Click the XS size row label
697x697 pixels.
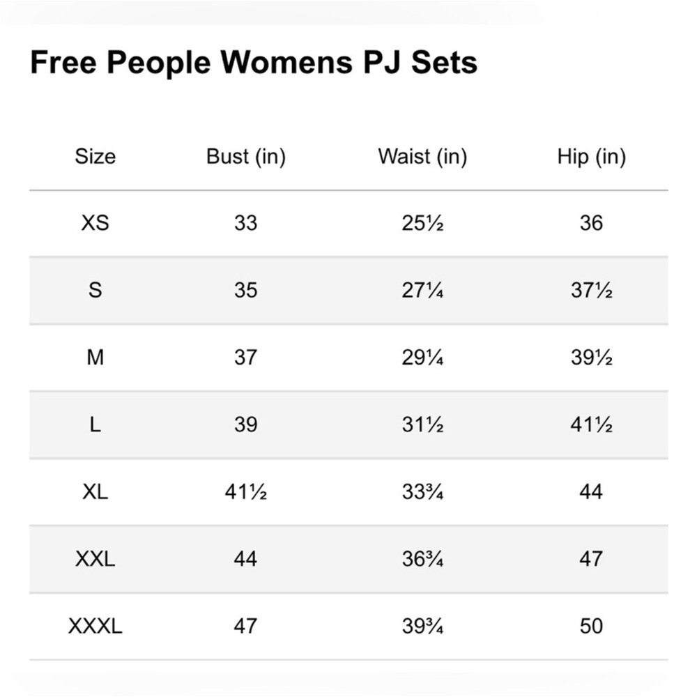click(95, 223)
